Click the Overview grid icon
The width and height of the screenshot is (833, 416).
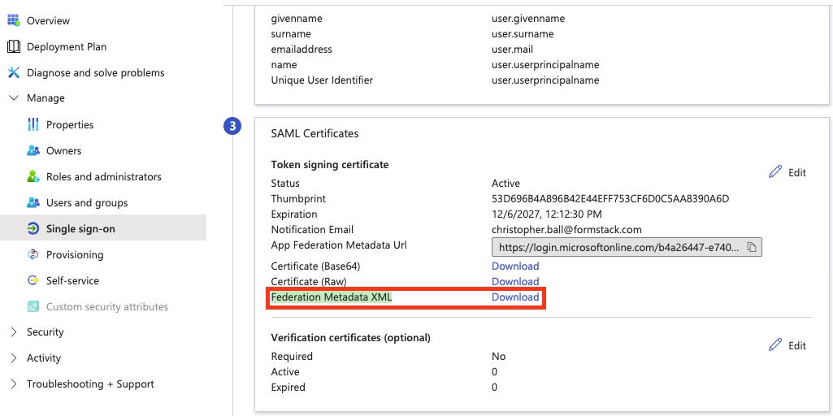[13, 20]
